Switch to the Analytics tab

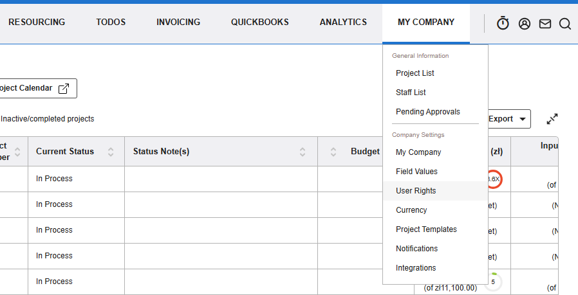[x=343, y=22]
